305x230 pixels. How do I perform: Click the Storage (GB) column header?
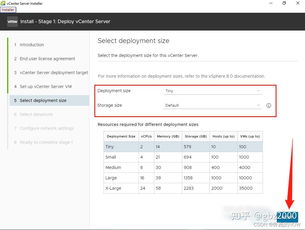click(x=196, y=136)
